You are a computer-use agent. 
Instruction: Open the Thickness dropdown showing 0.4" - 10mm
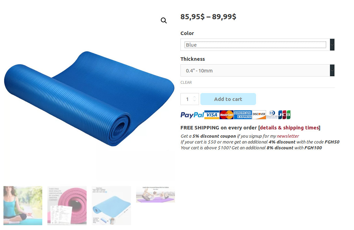click(257, 70)
